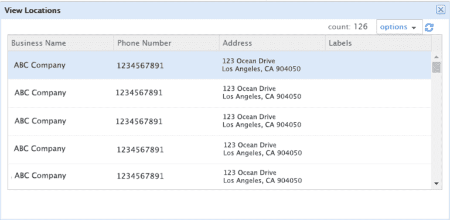Select the highlighted ABC Company row
This screenshot has height=220, width=450.
tap(220, 66)
